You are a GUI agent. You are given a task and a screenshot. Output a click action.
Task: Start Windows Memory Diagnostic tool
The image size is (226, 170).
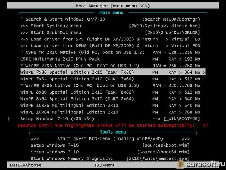click(x=110, y=158)
